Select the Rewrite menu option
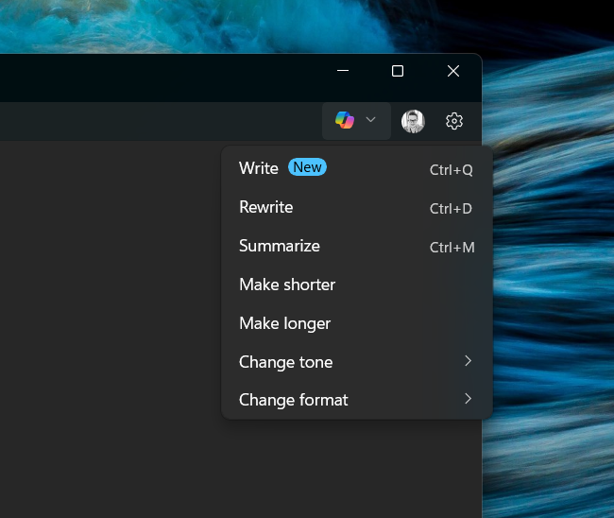614x518 pixels. [x=357, y=207]
